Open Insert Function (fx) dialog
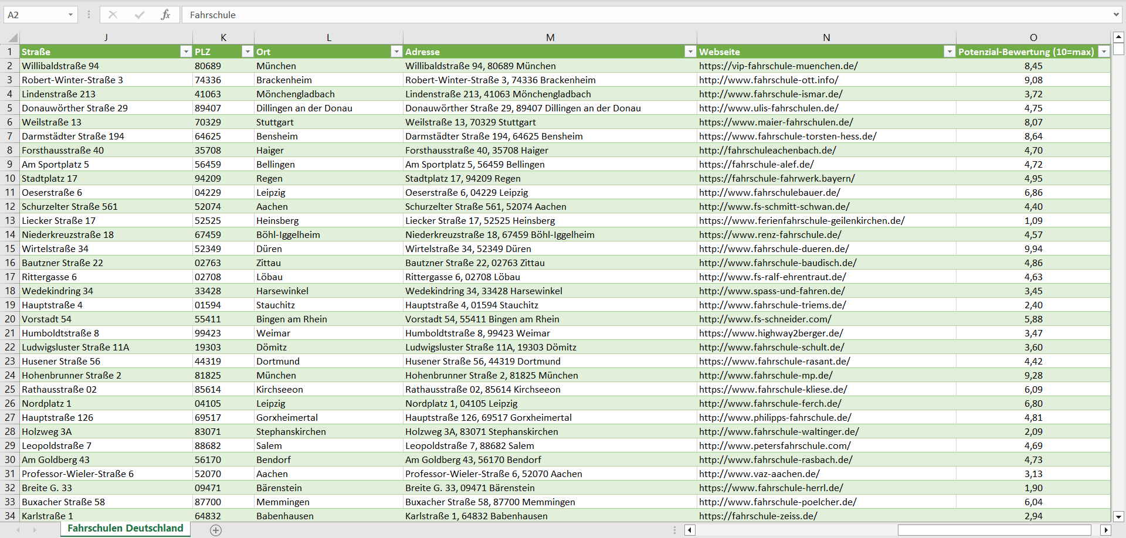The width and height of the screenshot is (1126, 538). (165, 15)
